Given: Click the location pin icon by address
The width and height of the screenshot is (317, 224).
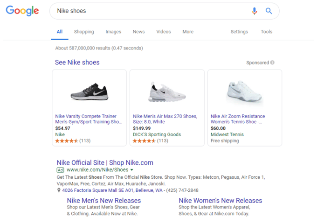Looking at the screenshot, I should [x=59, y=190].
